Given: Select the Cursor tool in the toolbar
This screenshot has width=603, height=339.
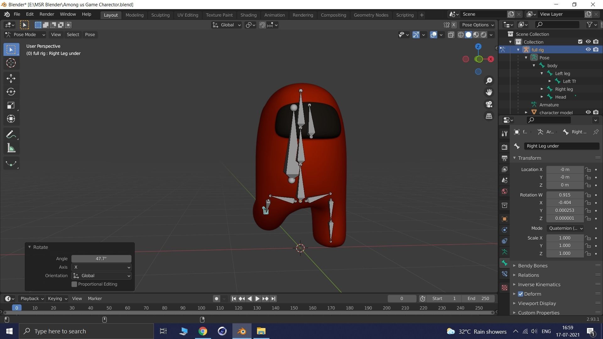Looking at the screenshot, I should coord(11,63).
